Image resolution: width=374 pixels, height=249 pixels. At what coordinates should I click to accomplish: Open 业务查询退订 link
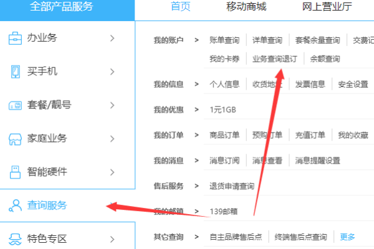275,59
